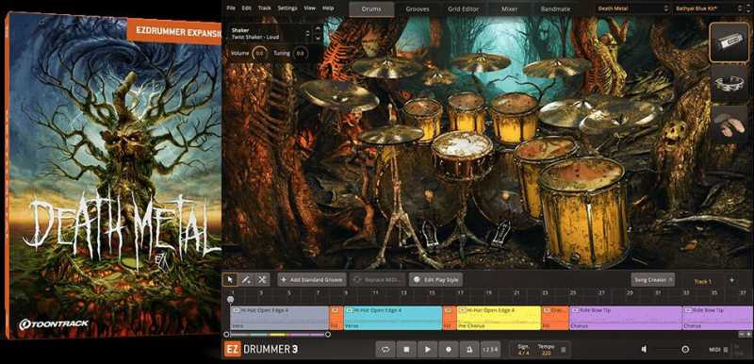Open the Edit menu

click(247, 8)
